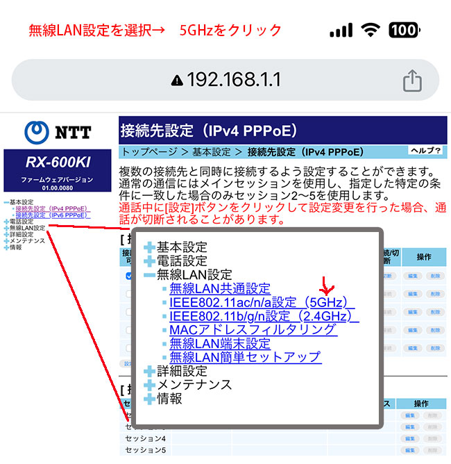451x464 pixels.
Task: Click 編集 in the セッション4 row
Action: 409,438
